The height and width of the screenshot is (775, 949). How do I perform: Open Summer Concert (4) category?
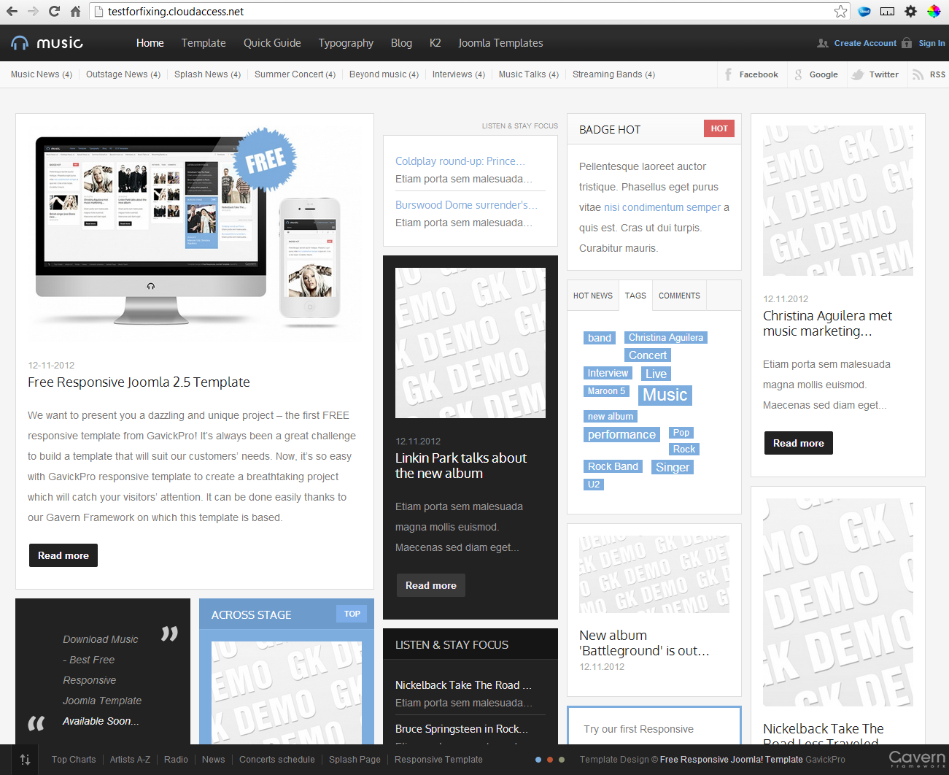295,74
